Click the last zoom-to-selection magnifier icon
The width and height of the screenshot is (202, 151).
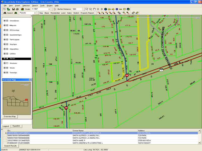[x=137, y=13]
